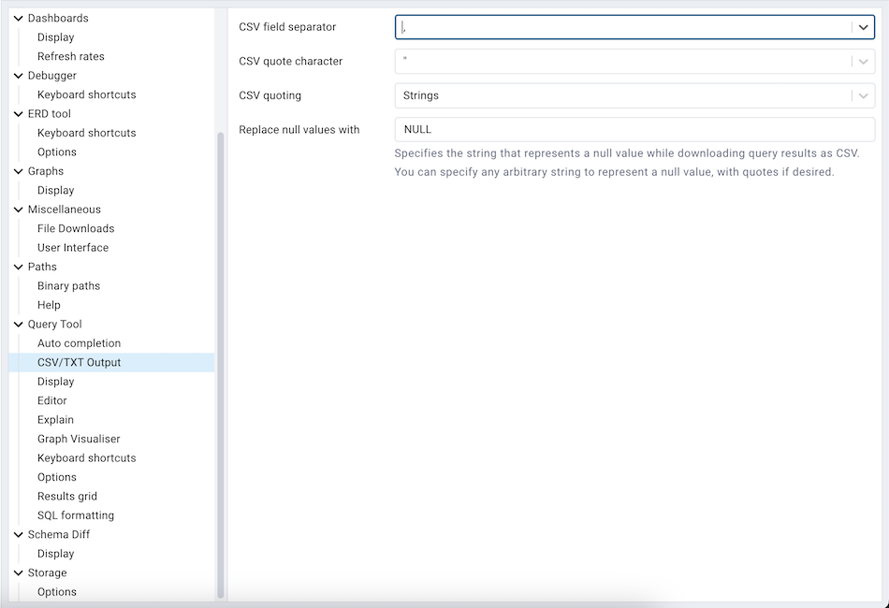Select the CSV/TXT Output item
Screen dimensions: 889x608
point(111,363)
